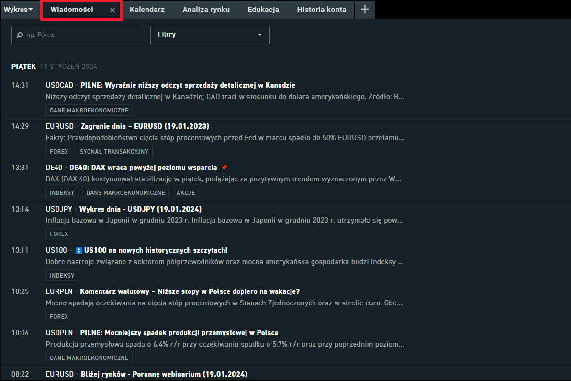Screen dimensions: 571x381
Task: Open the Historia konta tab
Action: click(x=321, y=9)
